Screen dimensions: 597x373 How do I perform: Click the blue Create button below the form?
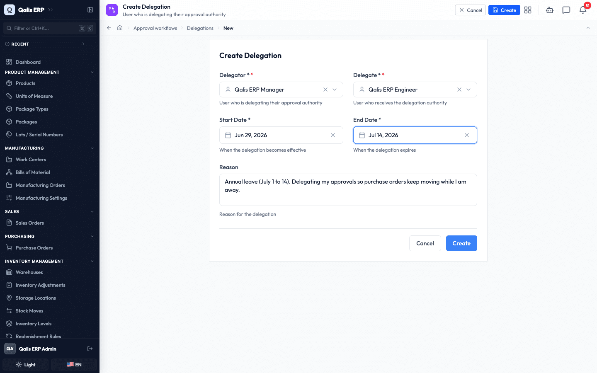click(461, 243)
